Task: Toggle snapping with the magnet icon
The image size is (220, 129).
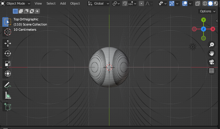Action: point(125,3)
